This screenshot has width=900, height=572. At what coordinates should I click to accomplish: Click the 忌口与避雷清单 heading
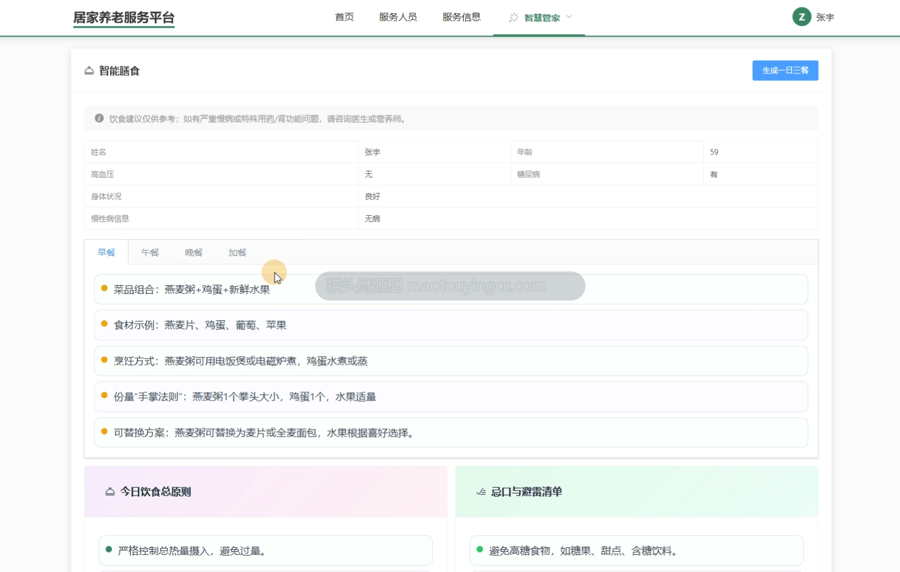527,492
